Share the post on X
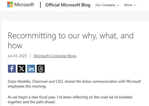The image size is (149, 106). (21, 69)
